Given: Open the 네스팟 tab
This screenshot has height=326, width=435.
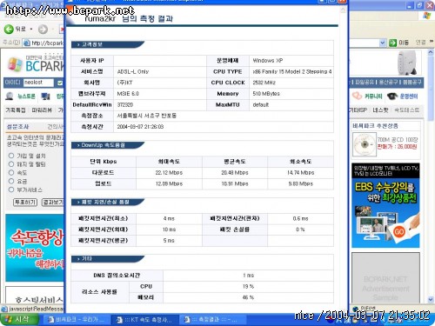Looking at the screenshot, I should [380, 110].
